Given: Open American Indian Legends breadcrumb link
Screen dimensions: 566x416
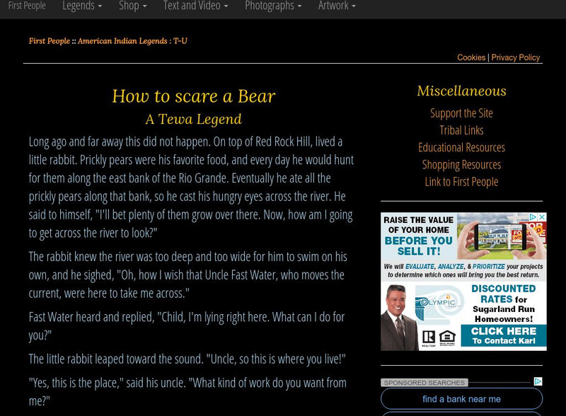Looking at the screenshot, I should [x=122, y=41].
